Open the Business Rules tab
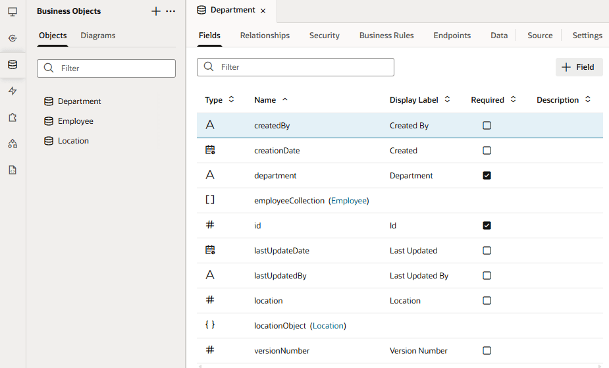609x368 pixels. point(386,36)
